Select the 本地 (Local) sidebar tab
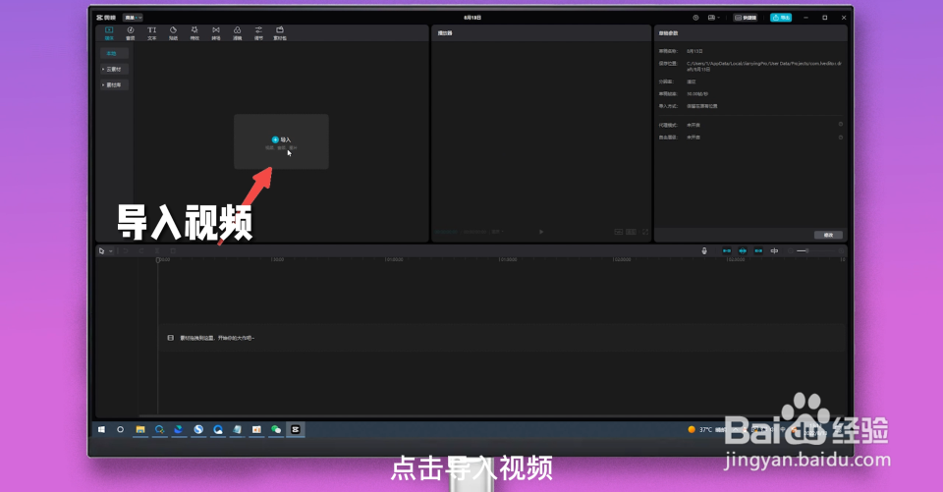Image resolution: width=943 pixels, height=492 pixels. (x=114, y=54)
